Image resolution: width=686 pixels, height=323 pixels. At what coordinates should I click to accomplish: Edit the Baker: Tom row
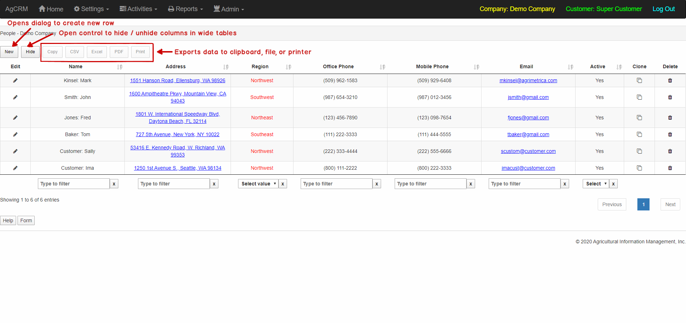pos(15,134)
